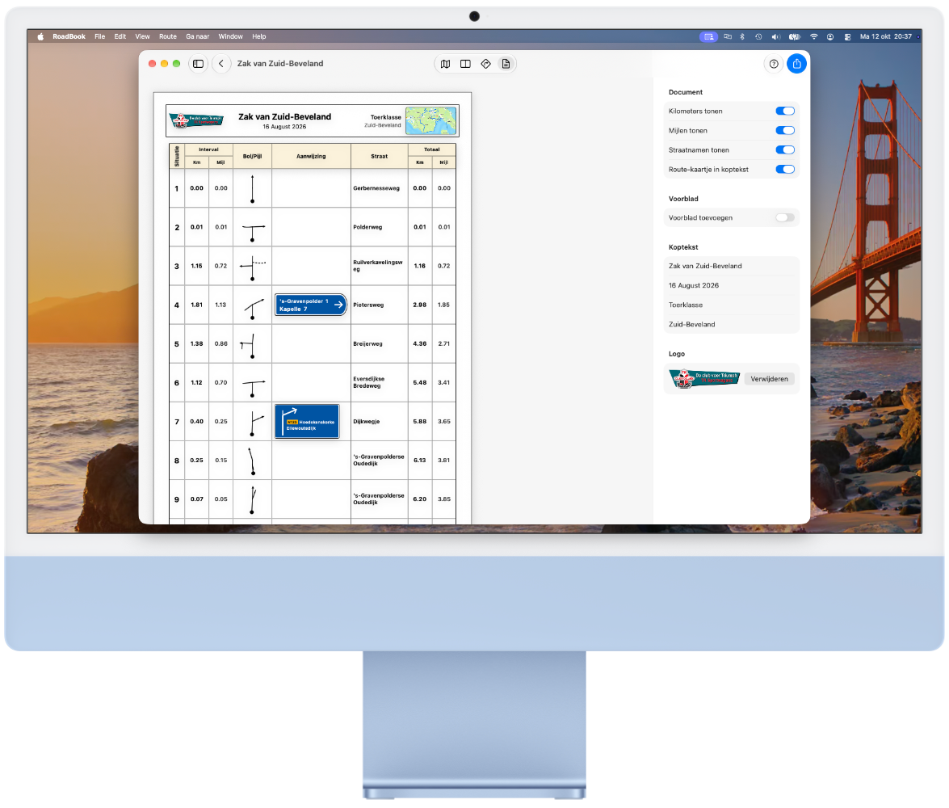The image size is (949, 808).
Task: Toggle Straatnamen tonen switch
Action: (x=785, y=149)
